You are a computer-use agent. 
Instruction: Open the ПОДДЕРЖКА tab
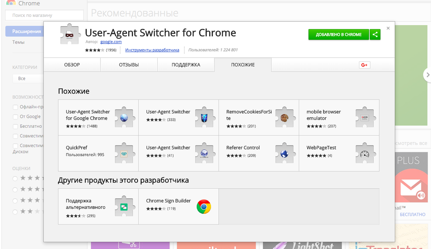186,65
